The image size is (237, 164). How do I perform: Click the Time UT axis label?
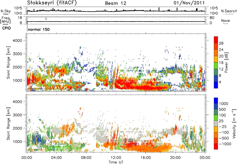tap(116, 162)
